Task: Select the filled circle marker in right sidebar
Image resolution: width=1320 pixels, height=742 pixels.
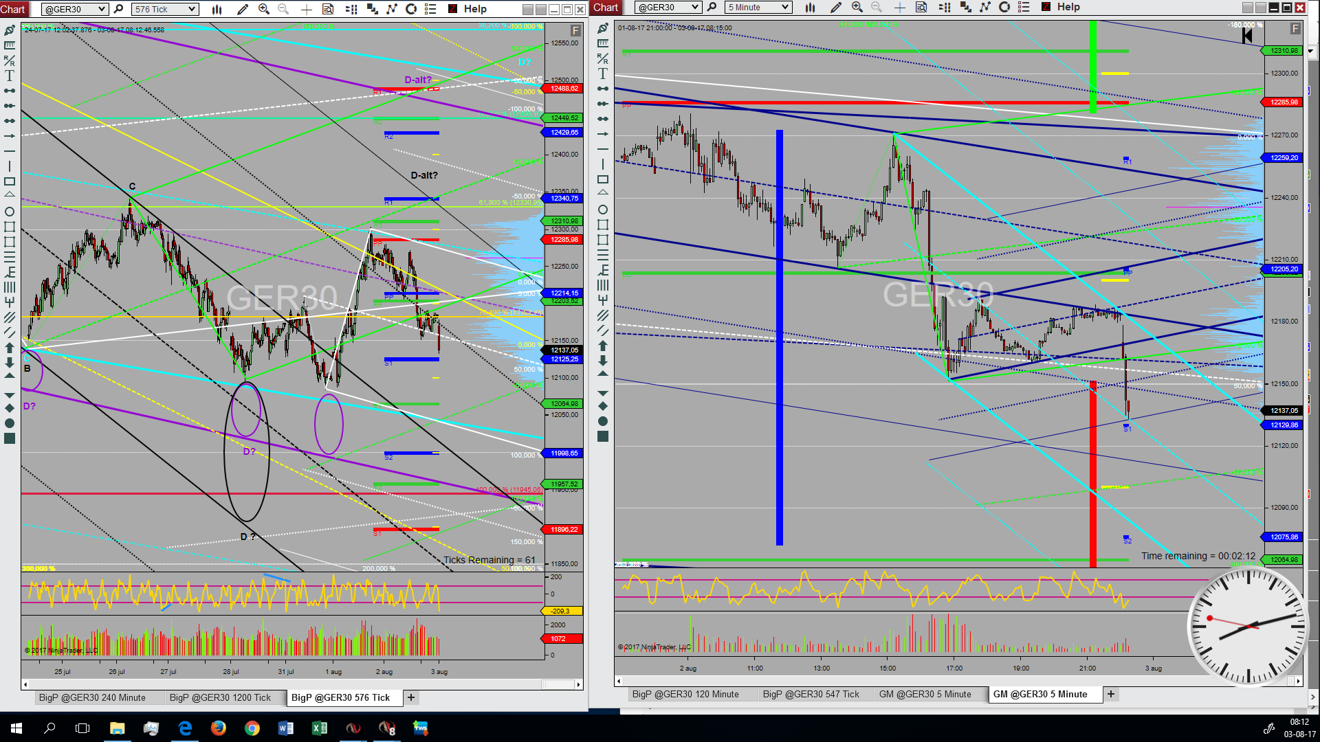Action: 603,421
